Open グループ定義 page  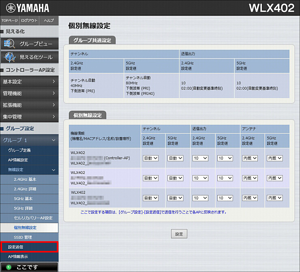point(29,150)
